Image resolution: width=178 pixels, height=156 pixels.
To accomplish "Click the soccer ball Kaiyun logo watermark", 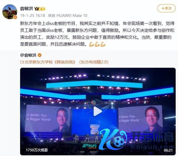I will [x=113, y=139].
